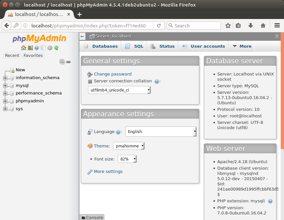Hide navigation panel with left arrow icon

[x=82, y=37]
